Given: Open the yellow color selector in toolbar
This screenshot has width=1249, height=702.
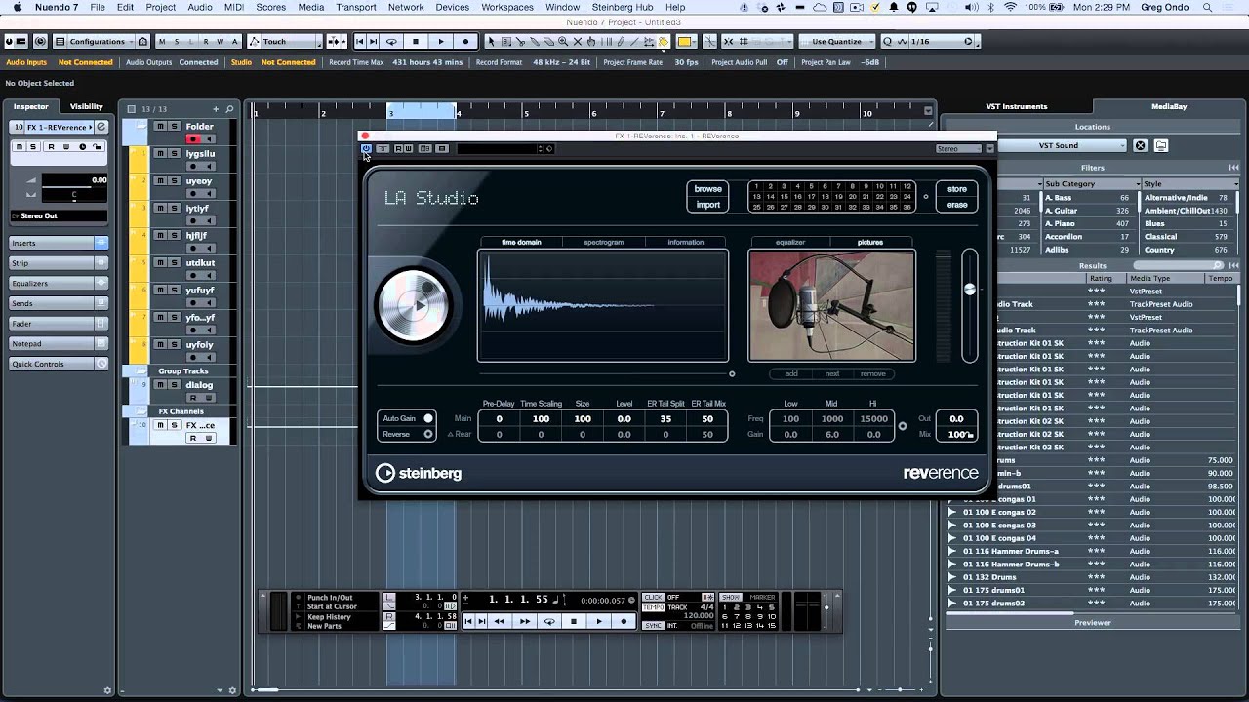Looking at the screenshot, I should click(x=685, y=42).
